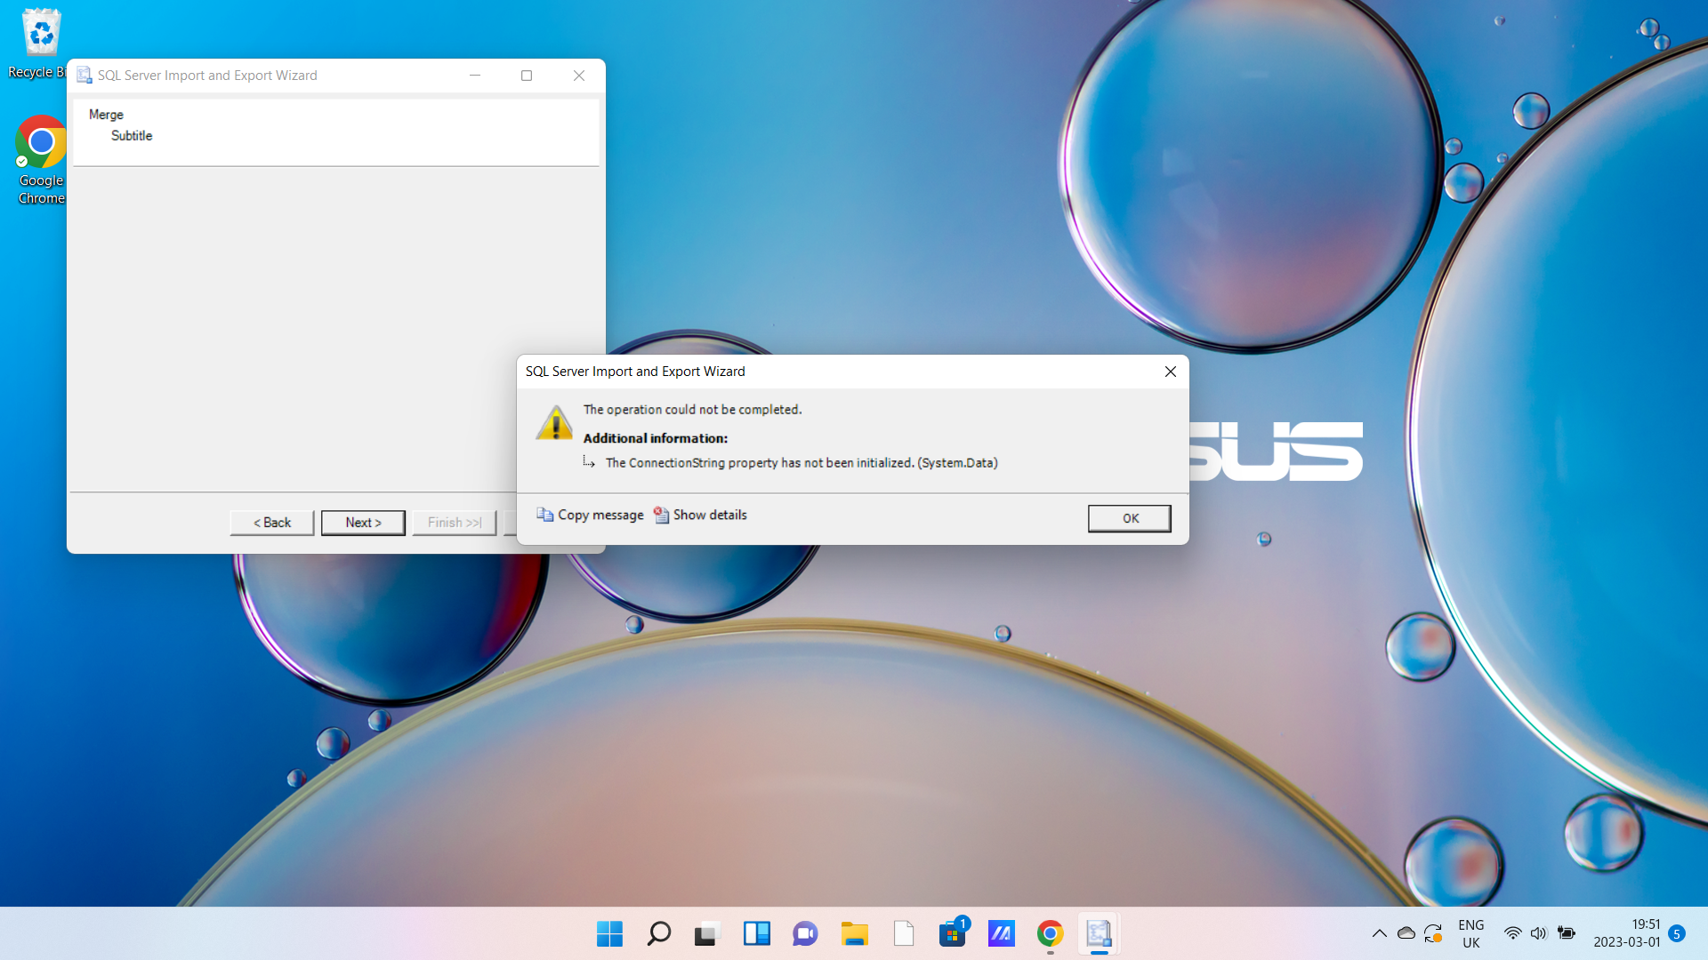Screen dimensions: 1708x960
Task: Open the Wi-Fi network tray icon
Action: (x=1512, y=933)
